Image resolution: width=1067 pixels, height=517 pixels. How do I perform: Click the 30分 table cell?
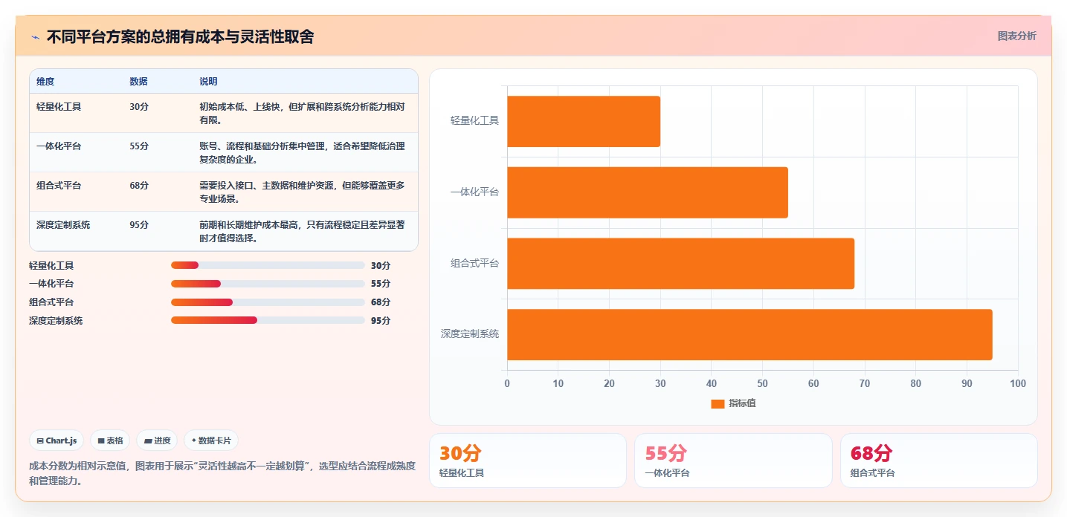tap(139, 106)
